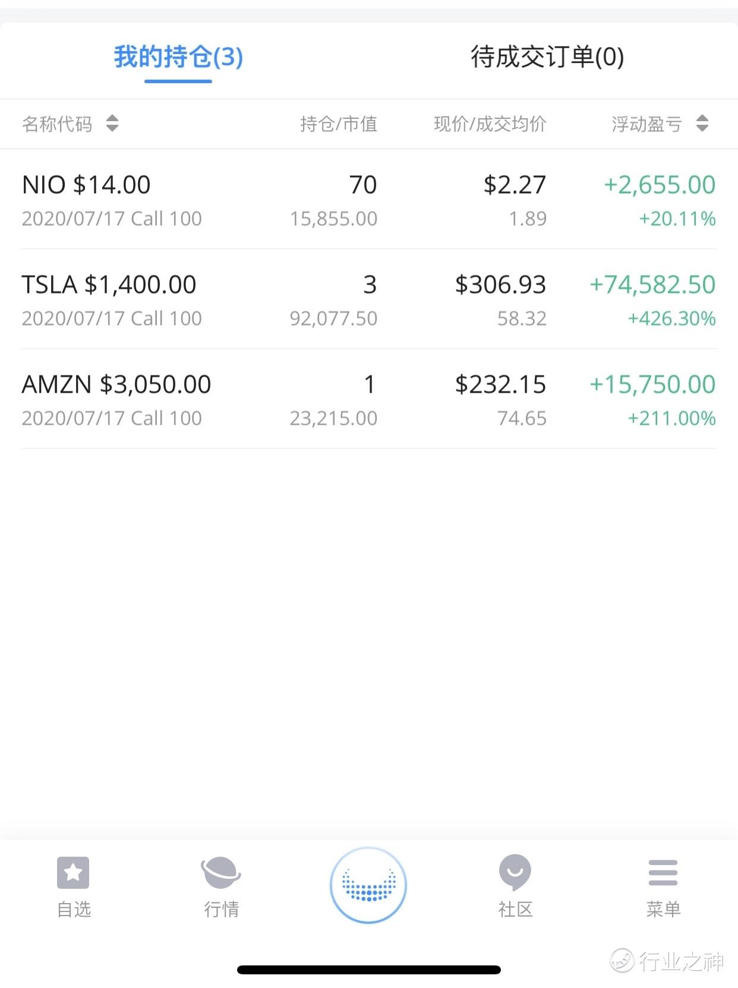
Task: Open the 自选 watchlist star icon
Action: (73, 872)
